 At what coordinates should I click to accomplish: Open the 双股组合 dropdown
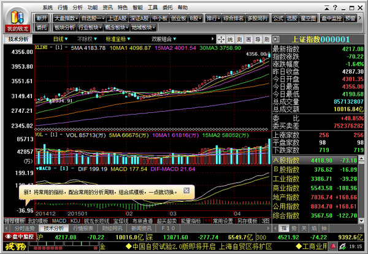(x=164, y=39)
